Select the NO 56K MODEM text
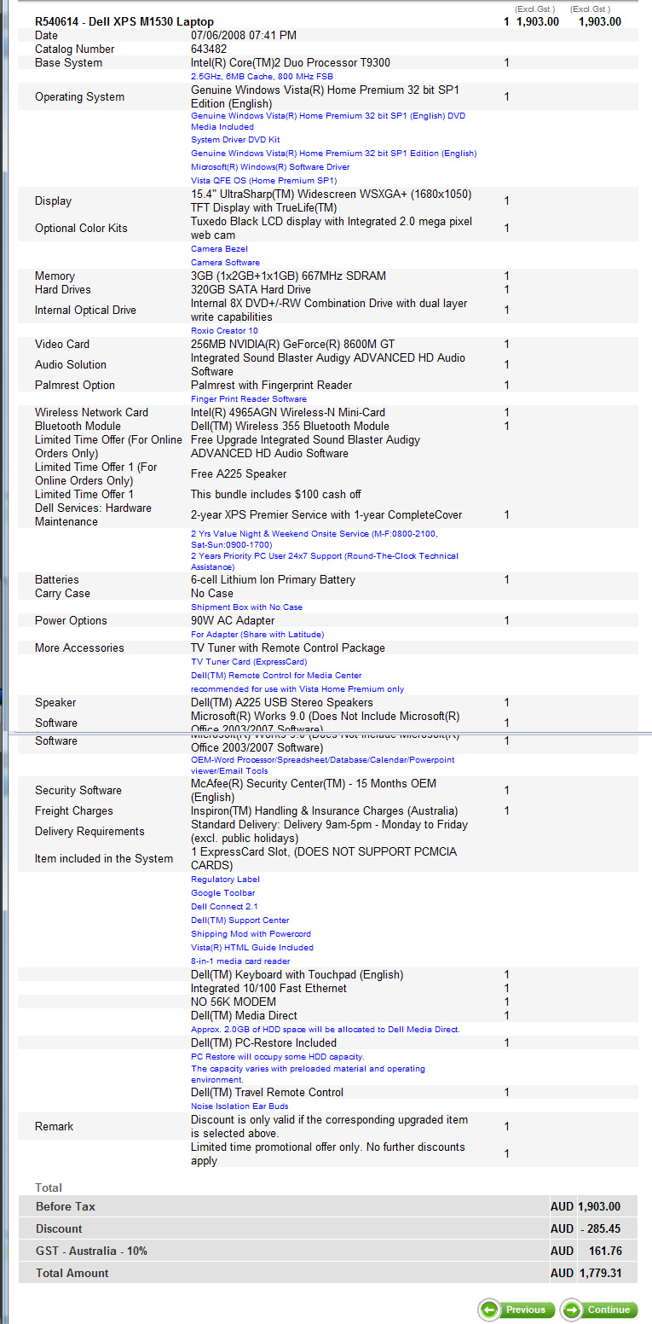 coord(234,1002)
